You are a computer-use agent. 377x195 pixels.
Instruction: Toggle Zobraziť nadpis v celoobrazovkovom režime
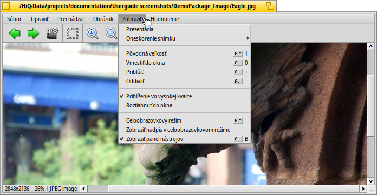185,130
